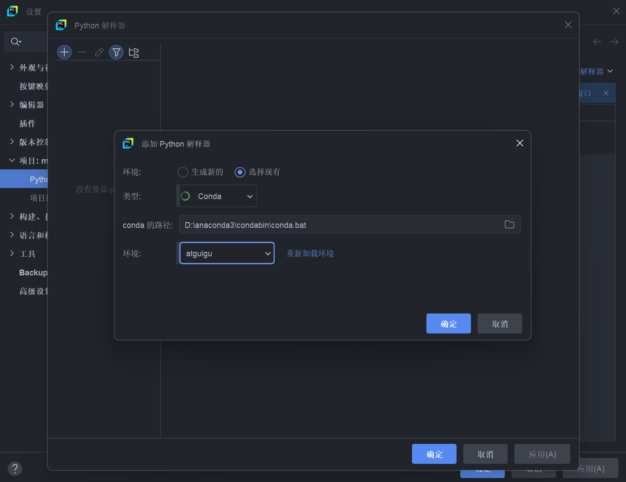This screenshot has width=626, height=482.
Task: Click the pencil edit icon in interpreter toolbar
Action: pos(99,52)
